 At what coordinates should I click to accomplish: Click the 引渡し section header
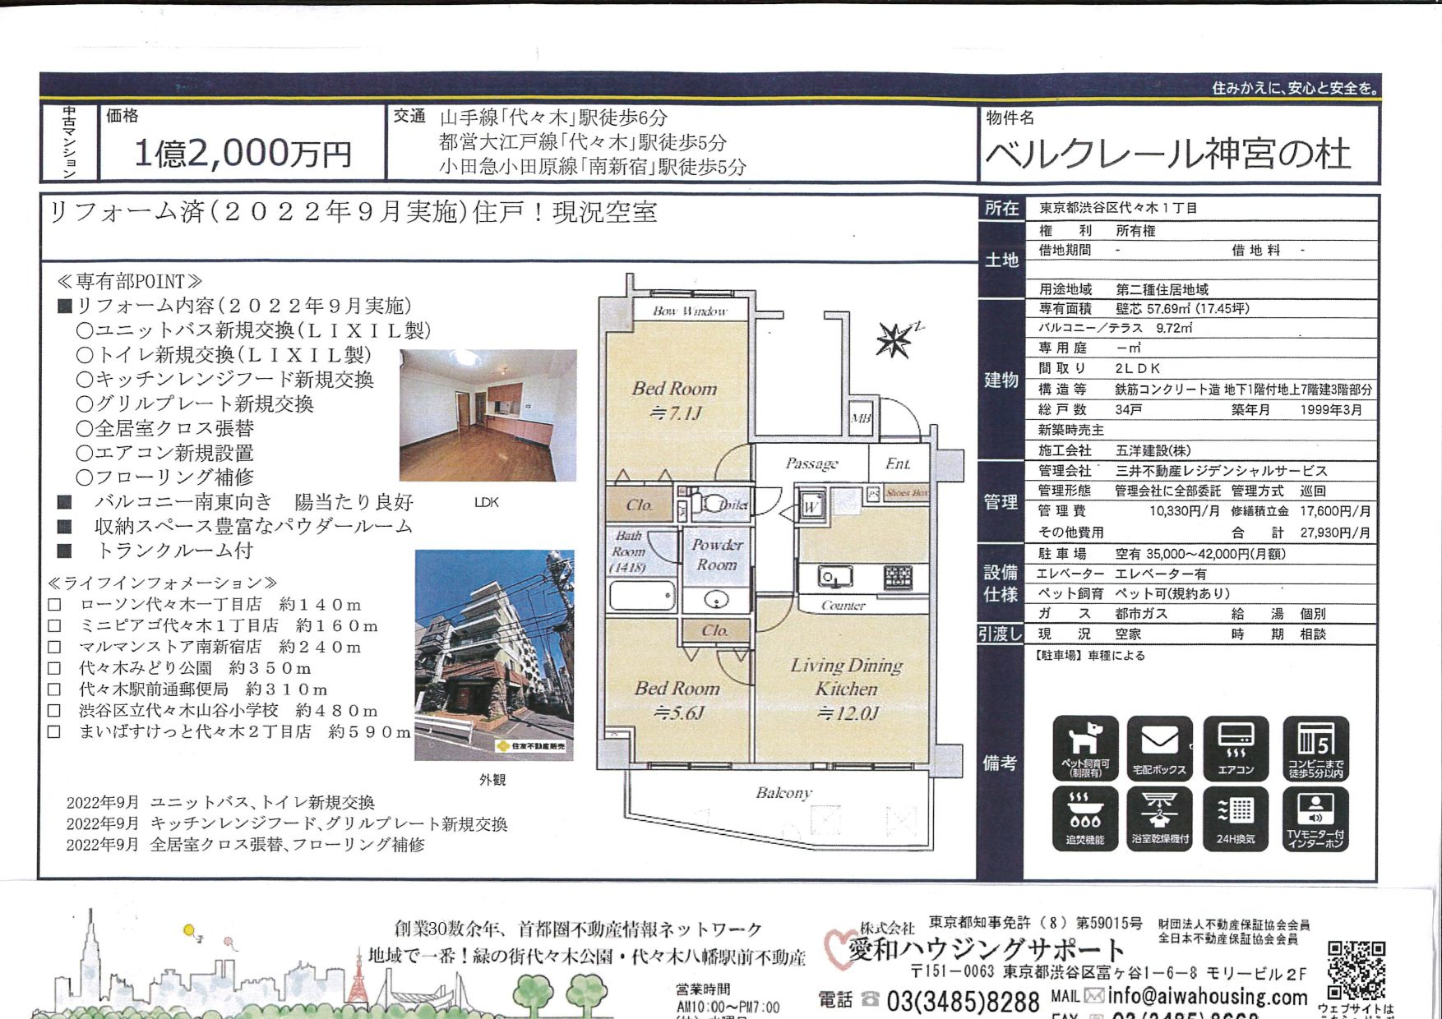1001,634
